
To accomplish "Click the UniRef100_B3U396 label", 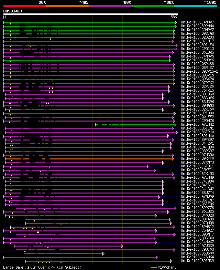I will point(197,102).
